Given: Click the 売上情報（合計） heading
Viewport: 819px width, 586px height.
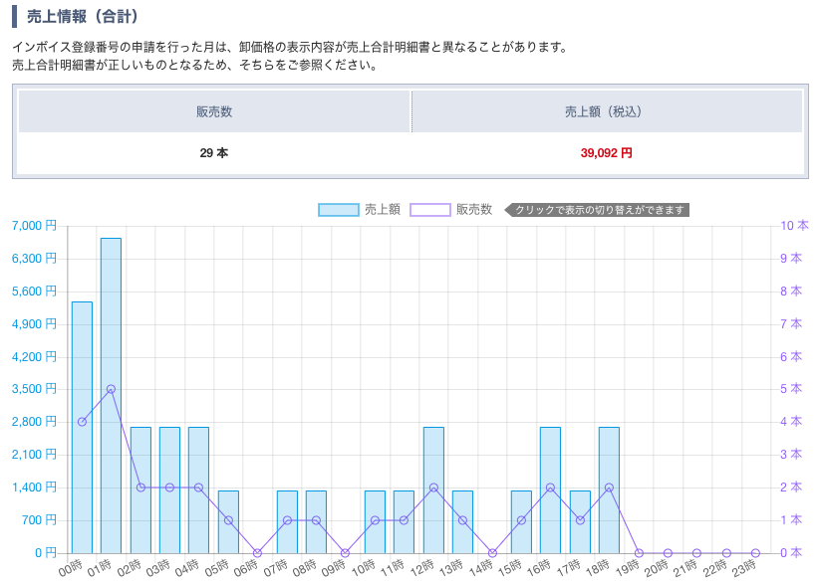Looking at the screenshot, I should [x=83, y=16].
